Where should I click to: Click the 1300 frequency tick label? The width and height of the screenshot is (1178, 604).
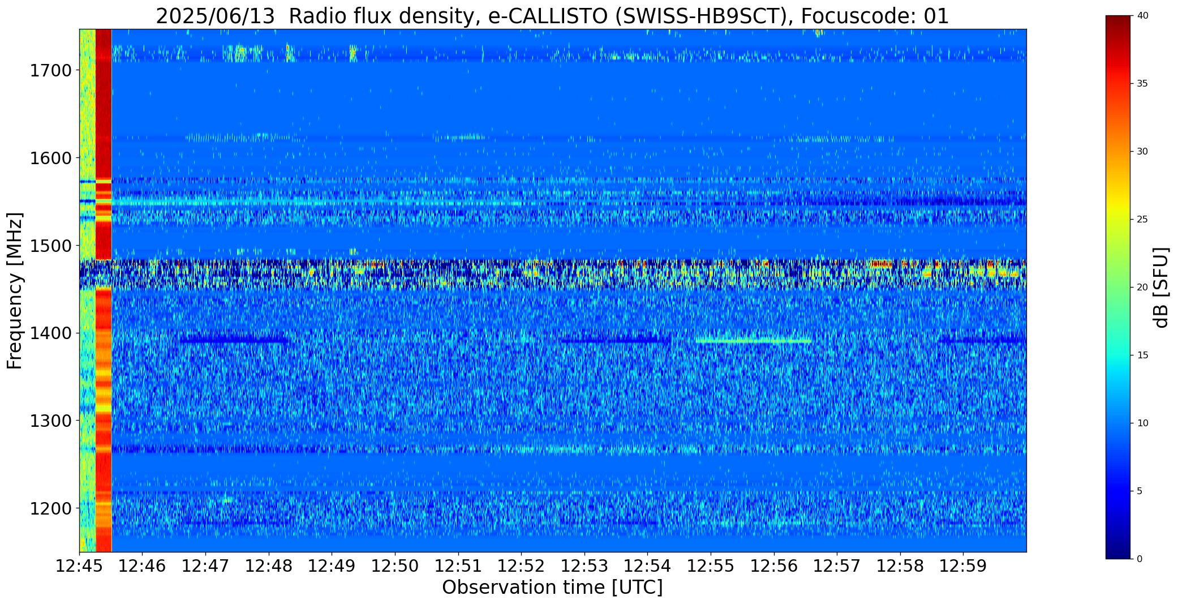(x=50, y=421)
